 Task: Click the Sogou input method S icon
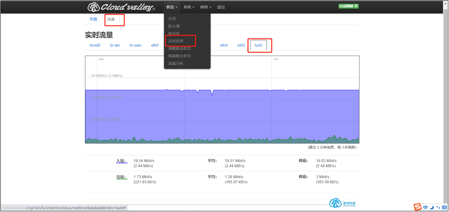click(x=418, y=207)
